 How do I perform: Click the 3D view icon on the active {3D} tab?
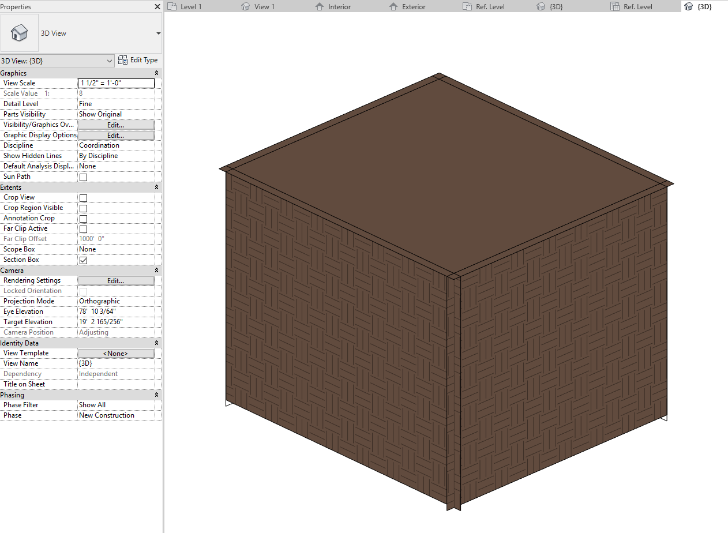pos(689,6)
